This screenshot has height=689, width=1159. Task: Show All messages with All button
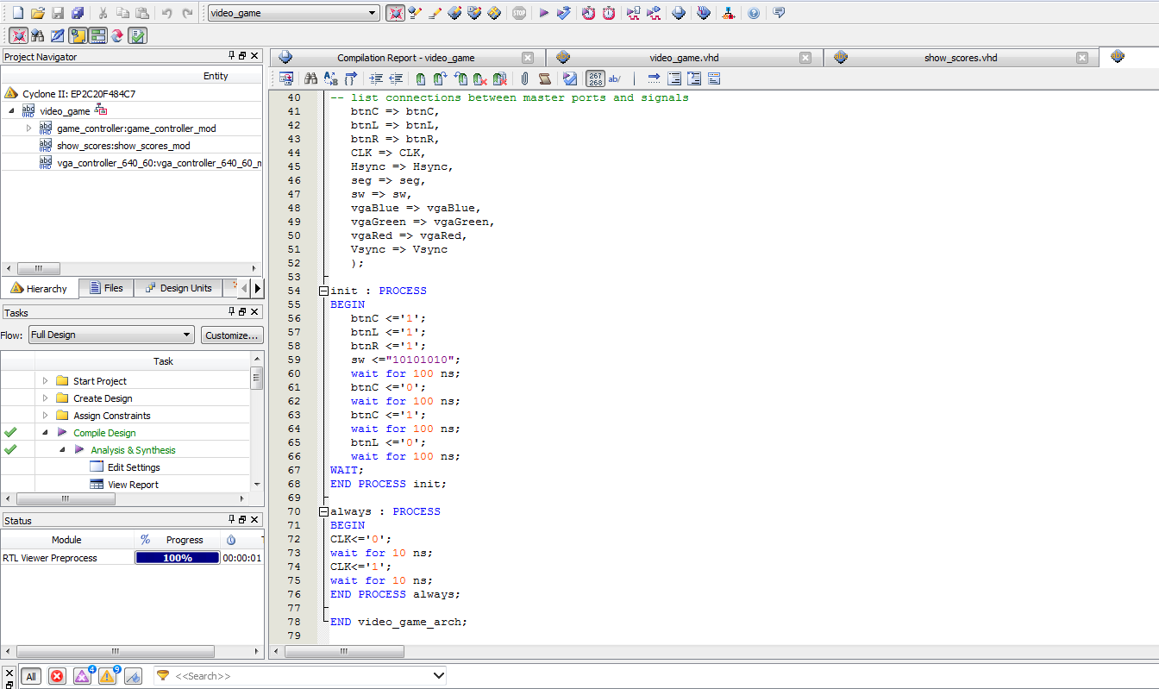[31, 676]
